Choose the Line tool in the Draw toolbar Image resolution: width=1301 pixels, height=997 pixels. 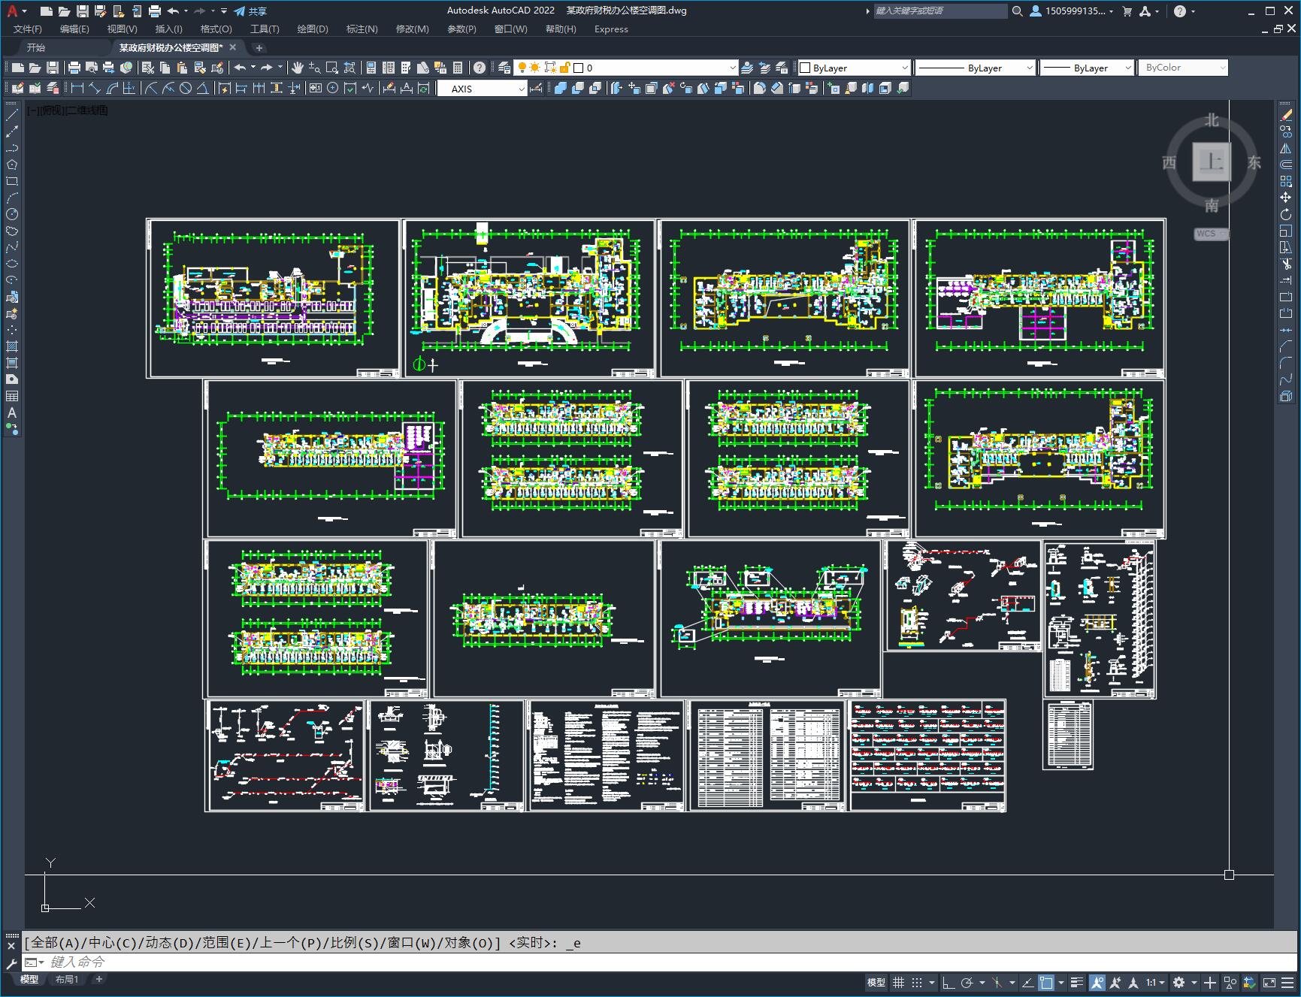point(12,115)
